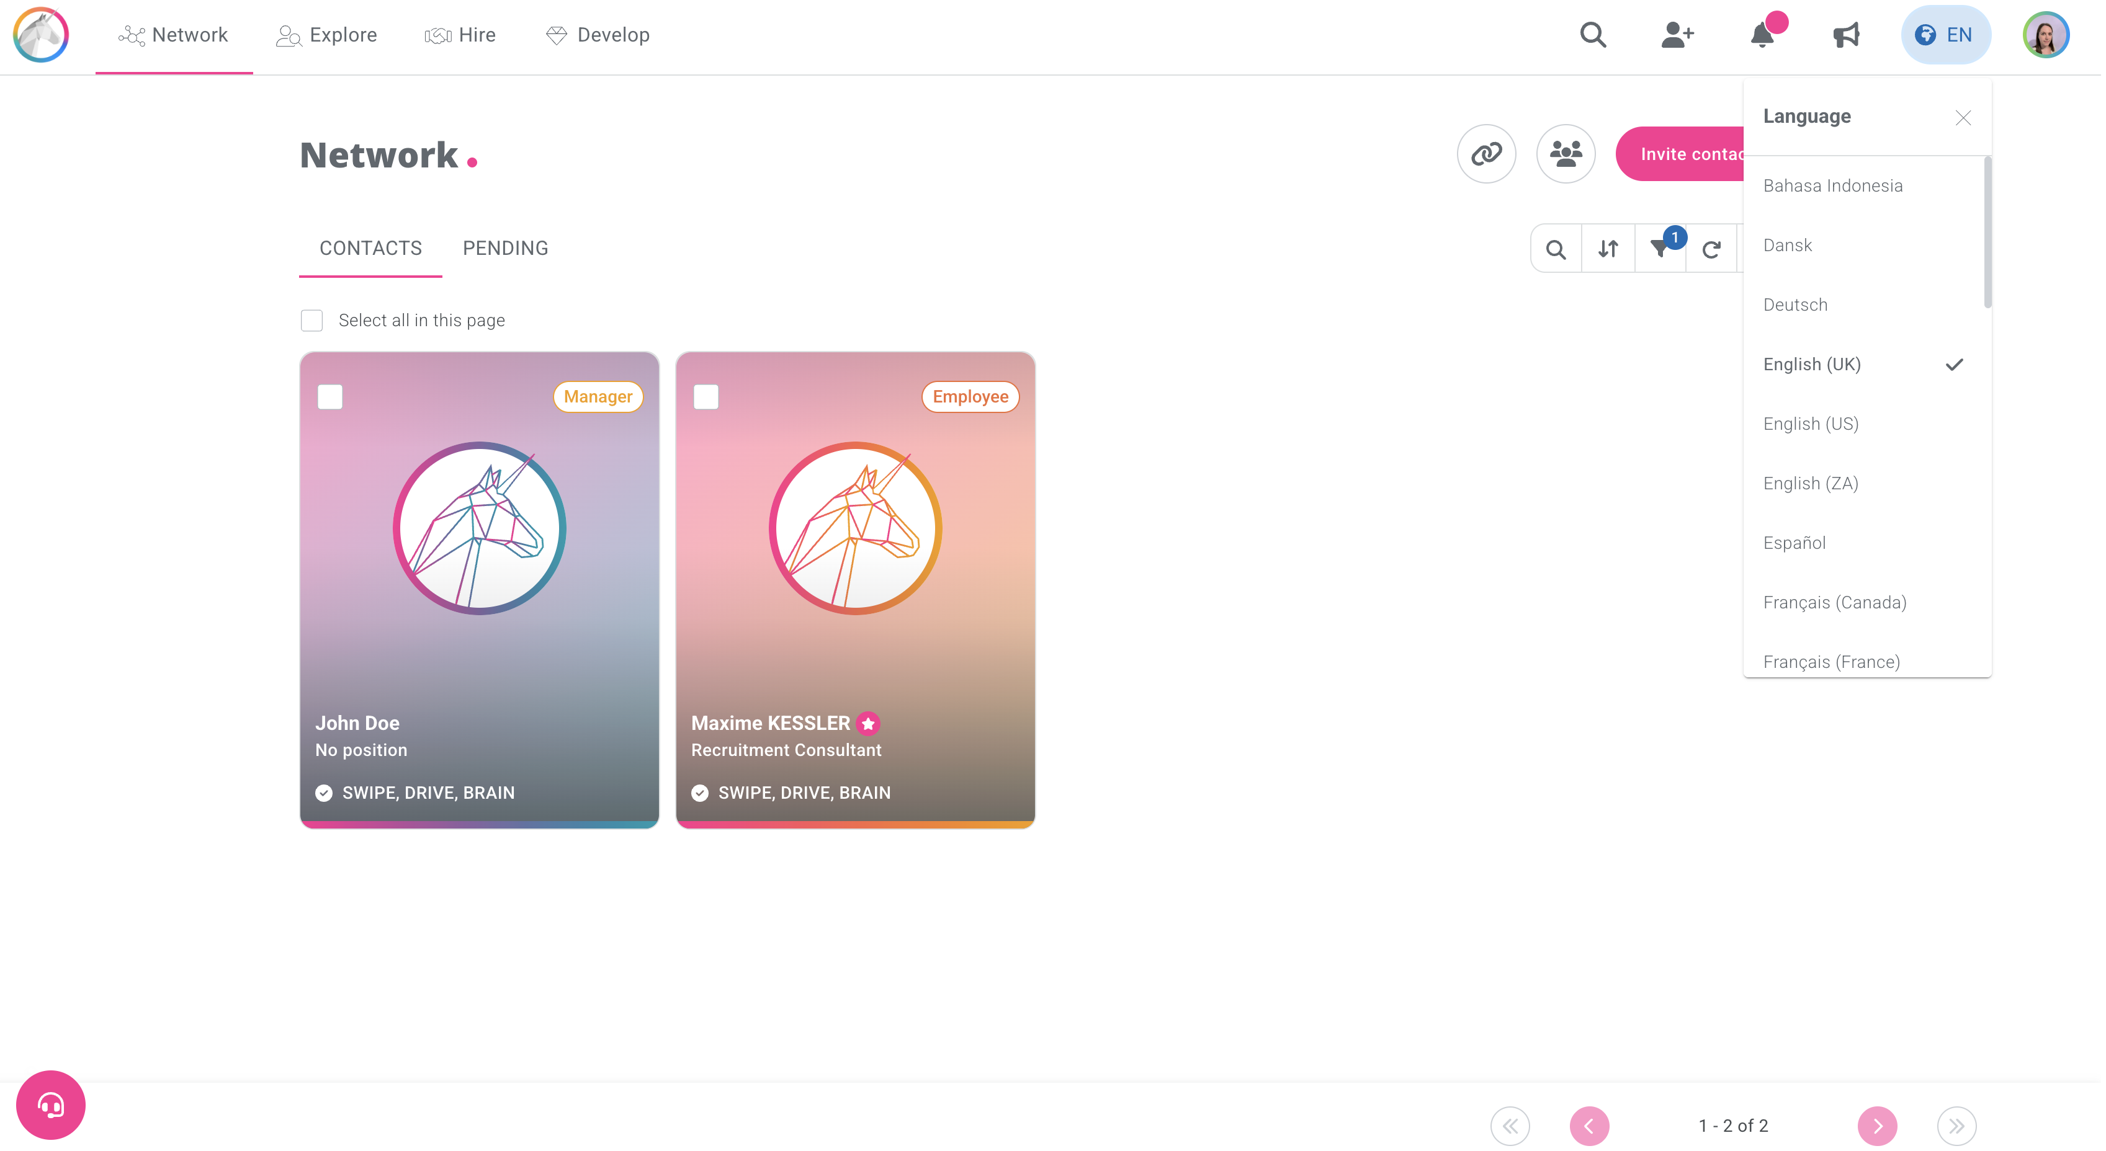This screenshot has height=1151, width=2106.
Task: Click the sort arrows icon
Action: point(1607,249)
